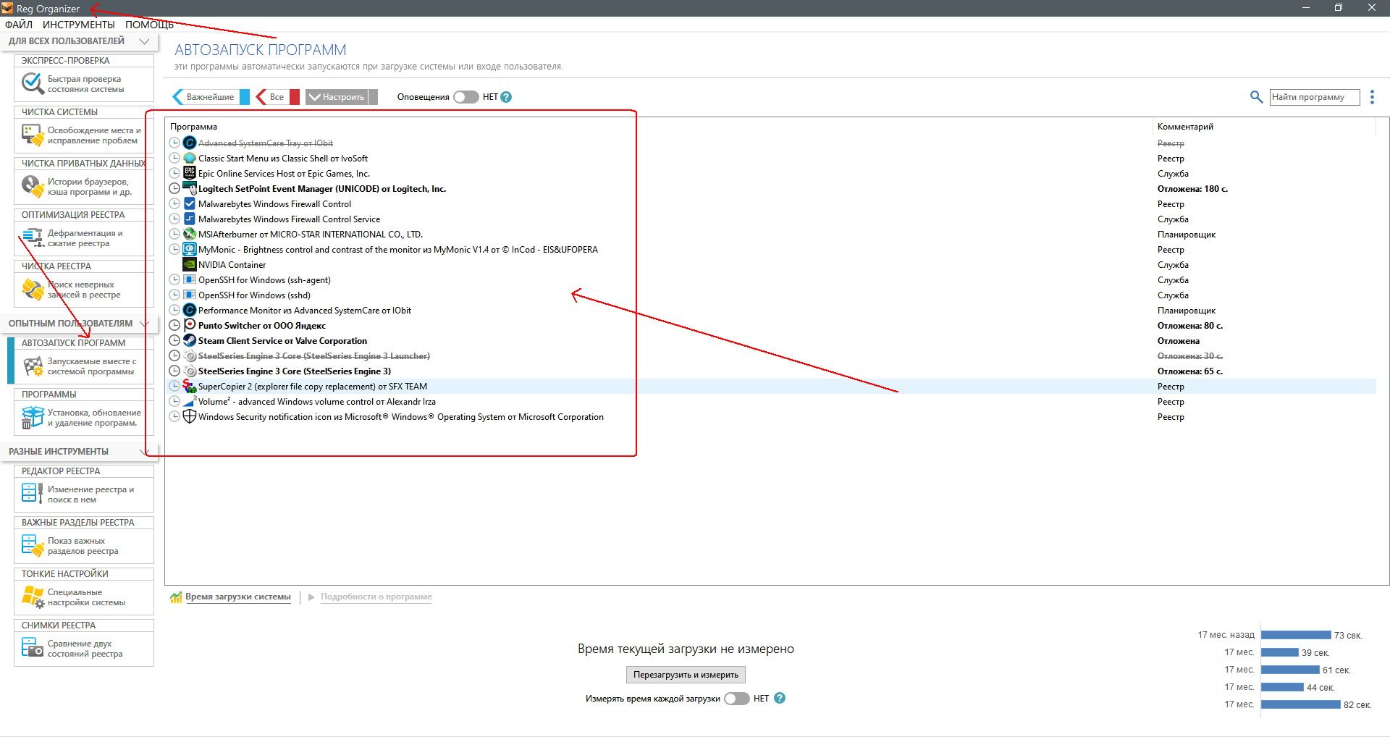Viewport: 1390px width, 737px height.
Task: Click the registry cleaning icon
Action: 33,290
